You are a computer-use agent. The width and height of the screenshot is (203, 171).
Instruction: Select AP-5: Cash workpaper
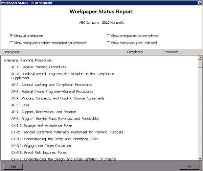20,105
